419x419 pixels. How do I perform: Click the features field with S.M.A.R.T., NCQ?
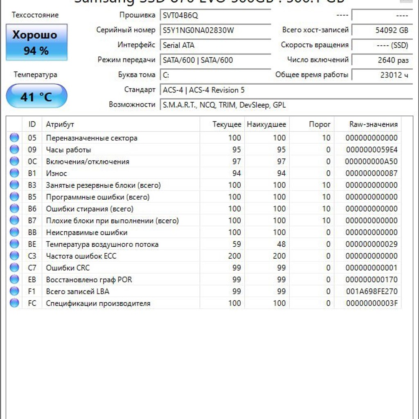[x=286, y=105]
